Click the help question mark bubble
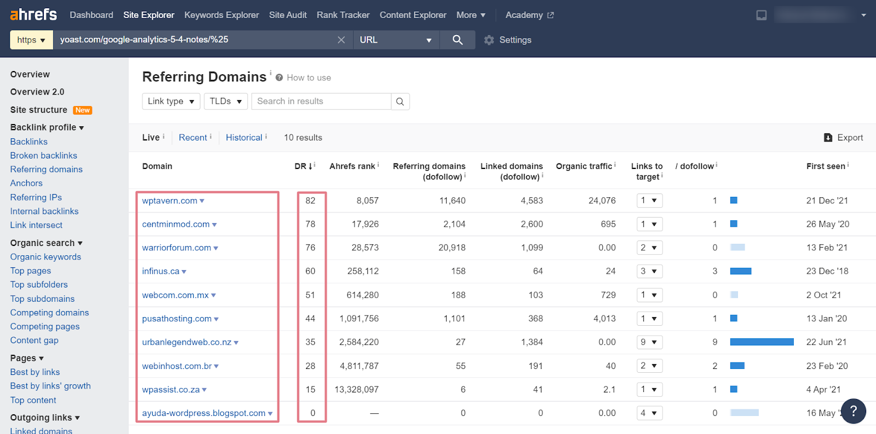The image size is (876, 434). coord(853,411)
